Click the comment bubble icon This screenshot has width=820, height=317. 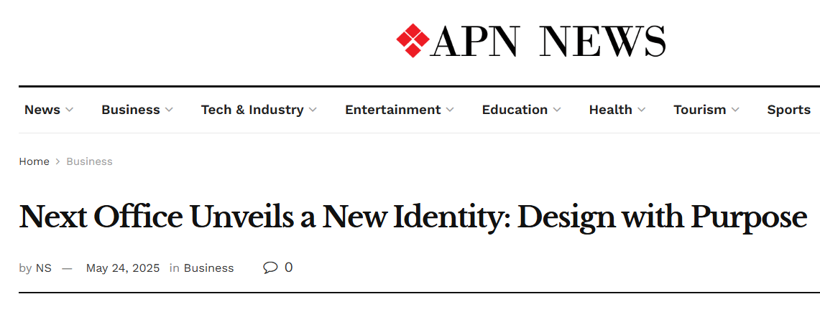point(270,268)
